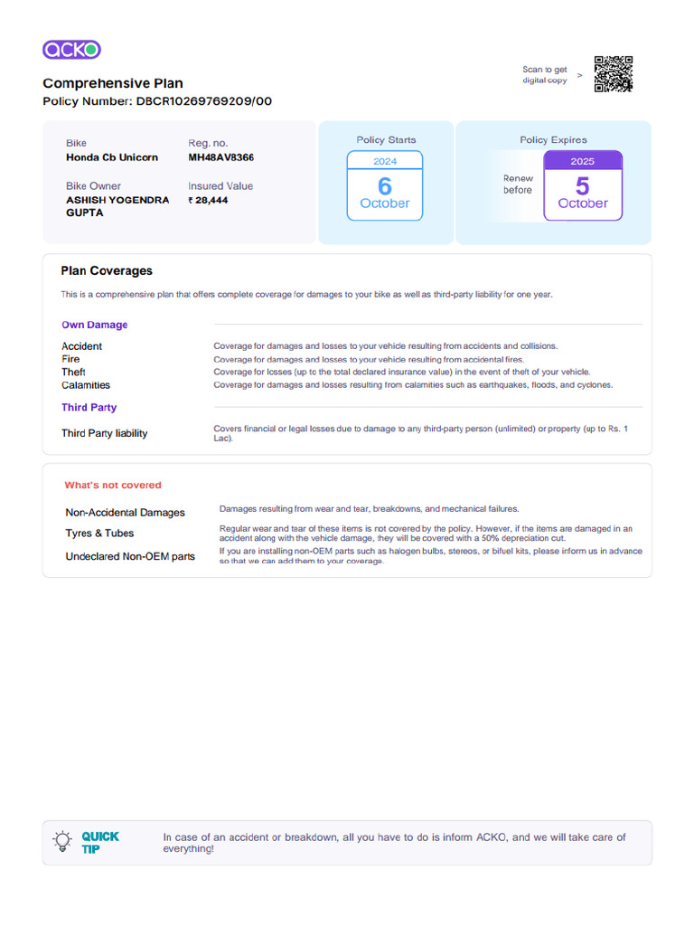The height and width of the screenshot is (926, 694).
Task: Click the Fire coverage row label
Action: (70, 359)
